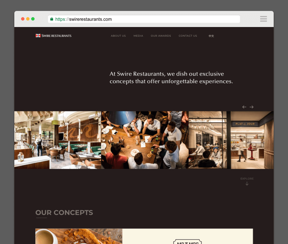Viewport: 288px width, 244px height.
Task: Click the swirerestaurants.com address bar
Action: coord(144,19)
